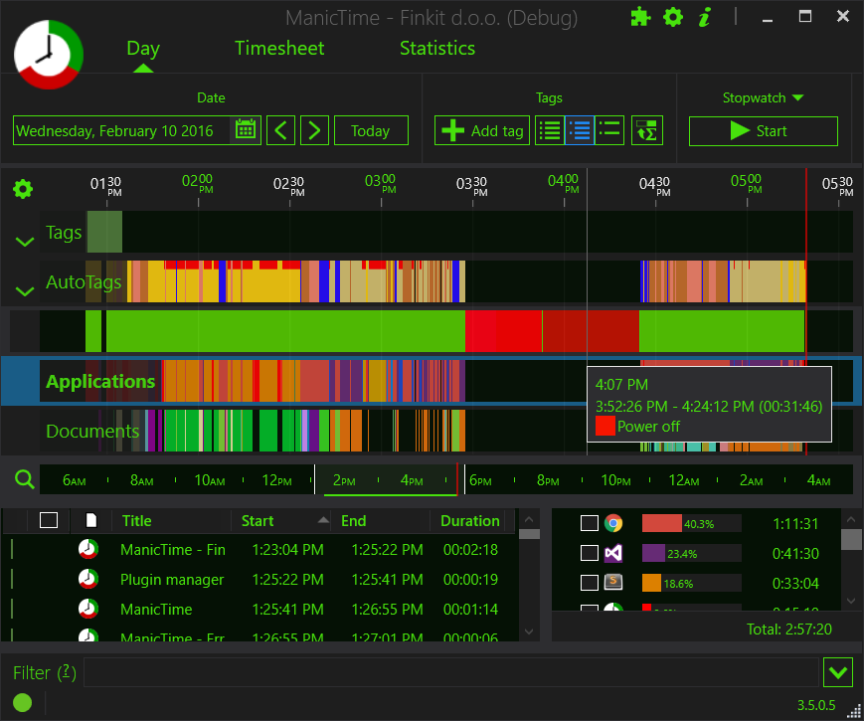Switch to the Day tab
Image resolution: width=864 pixels, height=721 pixels.
click(x=143, y=49)
